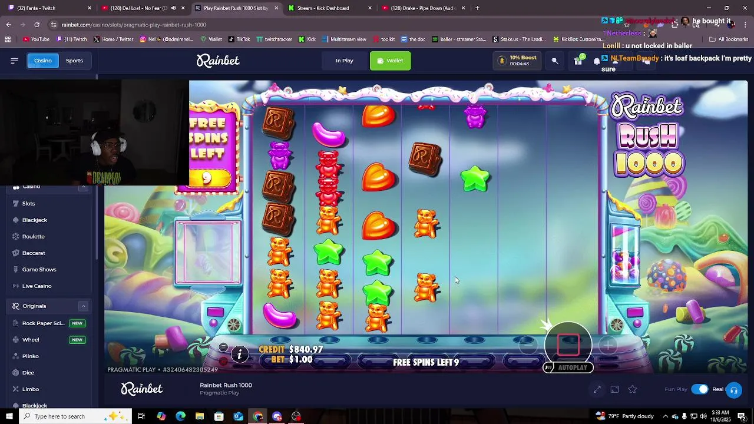This screenshot has height=424, width=754.
Task: Stop spin with the center red button
Action: (568, 345)
